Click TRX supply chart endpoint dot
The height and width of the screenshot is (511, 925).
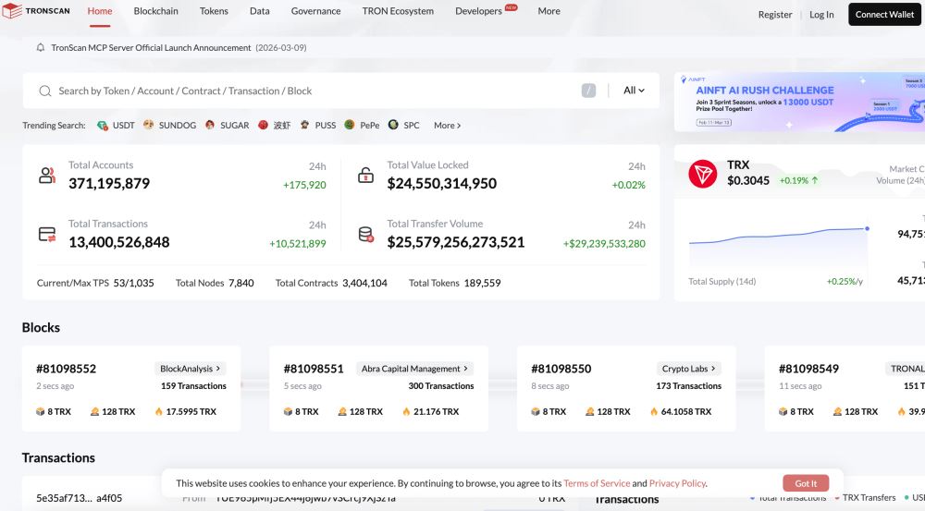click(868, 228)
